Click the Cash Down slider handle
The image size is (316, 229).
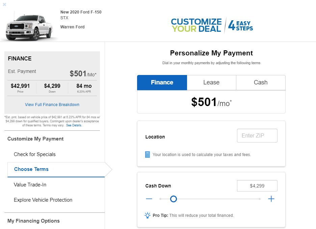coord(173,199)
